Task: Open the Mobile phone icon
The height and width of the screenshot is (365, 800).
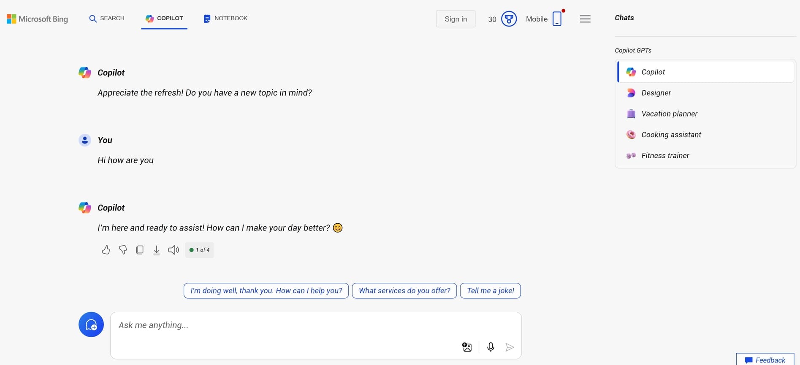Action: (x=557, y=19)
